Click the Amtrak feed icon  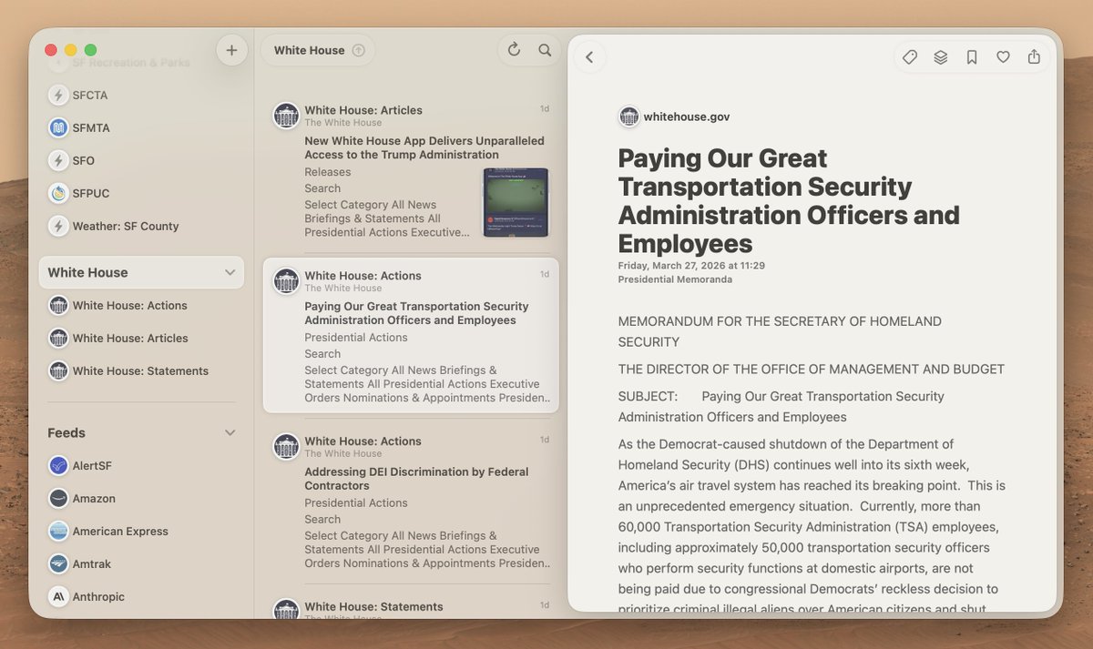[x=58, y=563]
